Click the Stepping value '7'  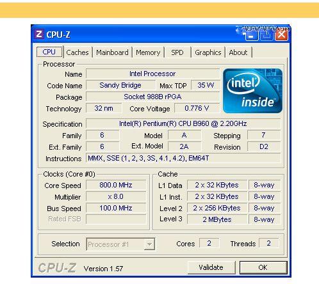tap(264, 135)
